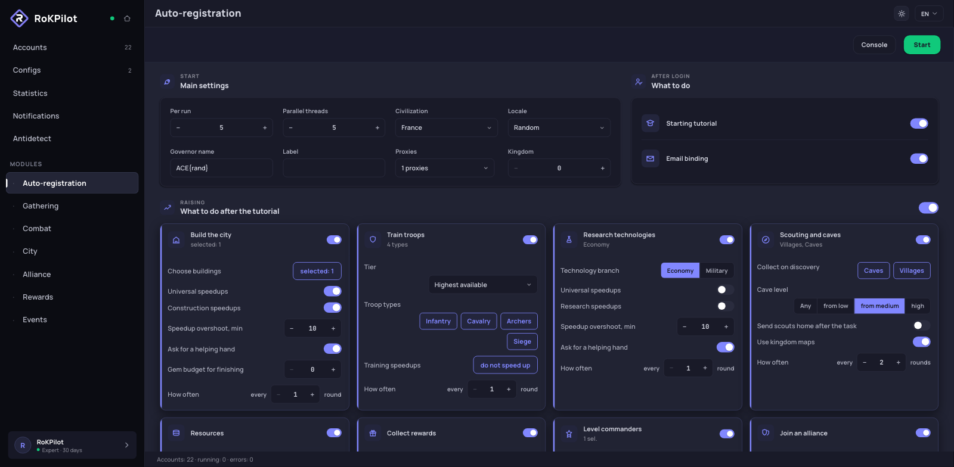Turn off Construction speedups toggle
The image size is (954, 467).
pos(333,308)
